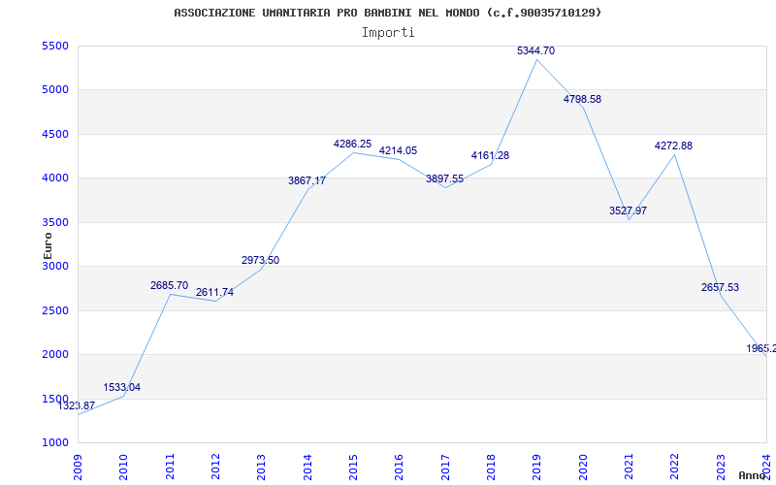The width and height of the screenshot is (776, 485).
Task: Select the 3867.17 data label
Action: pos(307,180)
